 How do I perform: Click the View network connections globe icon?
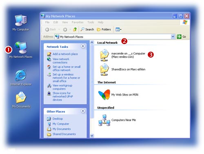pos(49,59)
